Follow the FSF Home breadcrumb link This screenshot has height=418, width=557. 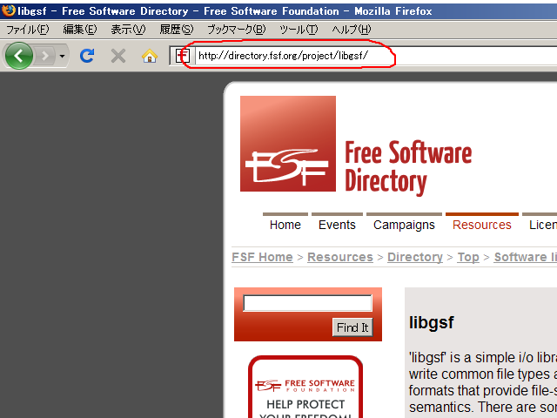[262, 257]
